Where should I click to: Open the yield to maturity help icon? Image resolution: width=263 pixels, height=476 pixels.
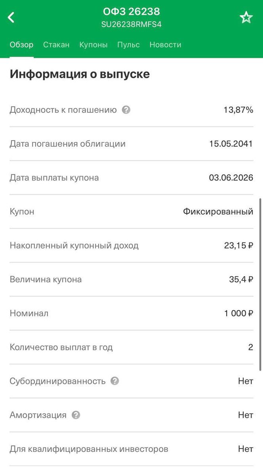click(126, 109)
